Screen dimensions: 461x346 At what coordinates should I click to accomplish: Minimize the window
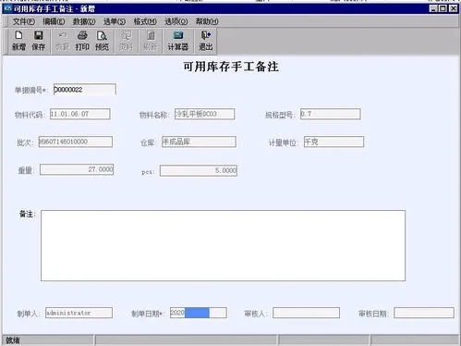click(x=433, y=8)
